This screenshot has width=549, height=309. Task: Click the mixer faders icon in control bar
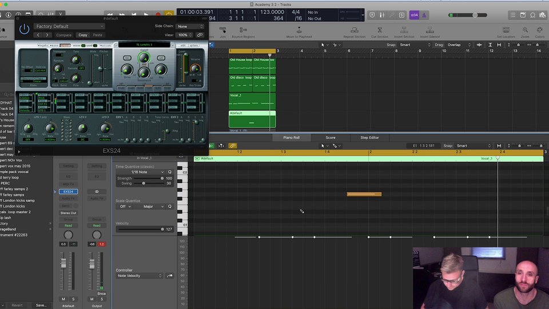[x=382, y=15]
